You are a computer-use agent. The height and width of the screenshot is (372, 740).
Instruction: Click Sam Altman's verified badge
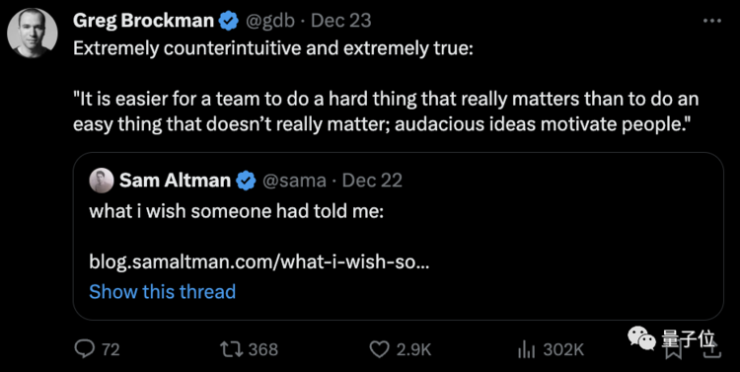coord(246,181)
